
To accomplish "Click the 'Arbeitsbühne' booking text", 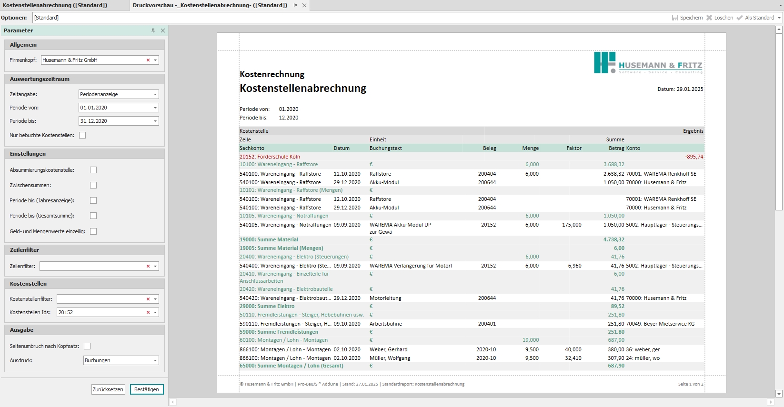I will (x=386, y=324).
